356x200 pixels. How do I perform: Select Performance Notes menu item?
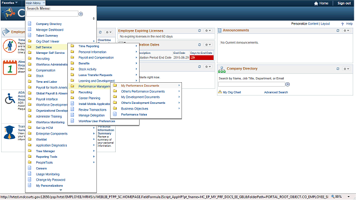pos(134,114)
